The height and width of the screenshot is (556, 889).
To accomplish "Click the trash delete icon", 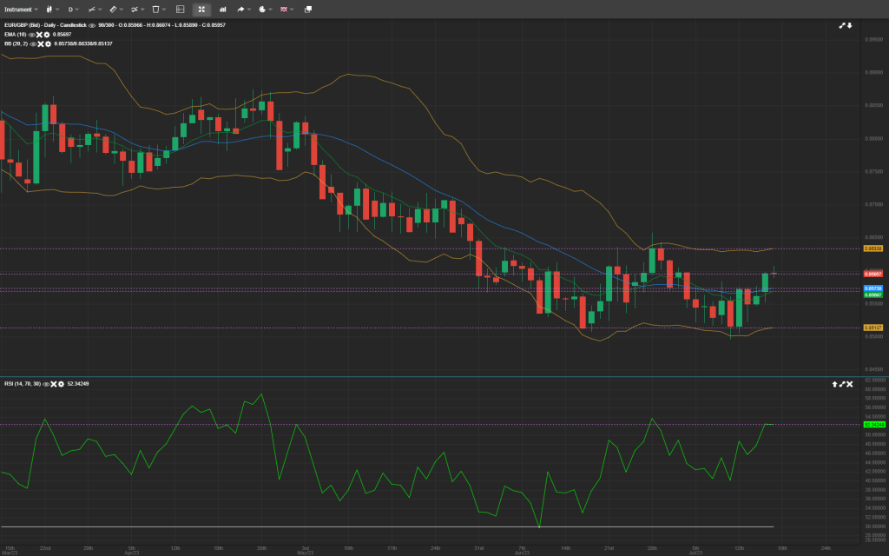I will (x=156, y=10).
